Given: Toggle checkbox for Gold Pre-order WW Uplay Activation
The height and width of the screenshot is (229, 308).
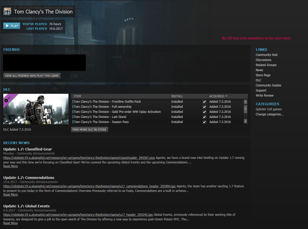Looking at the screenshot, I should [x=204, y=112].
